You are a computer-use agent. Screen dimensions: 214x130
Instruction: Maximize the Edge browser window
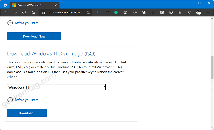point(200,3)
